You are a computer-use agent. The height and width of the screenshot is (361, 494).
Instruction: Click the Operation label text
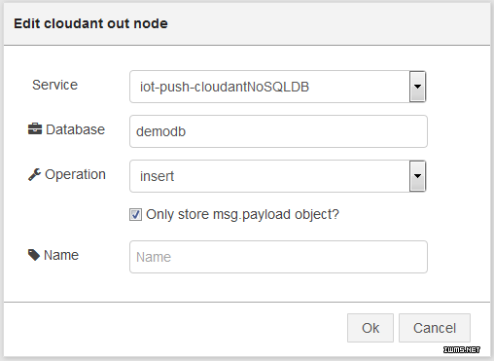[75, 174]
